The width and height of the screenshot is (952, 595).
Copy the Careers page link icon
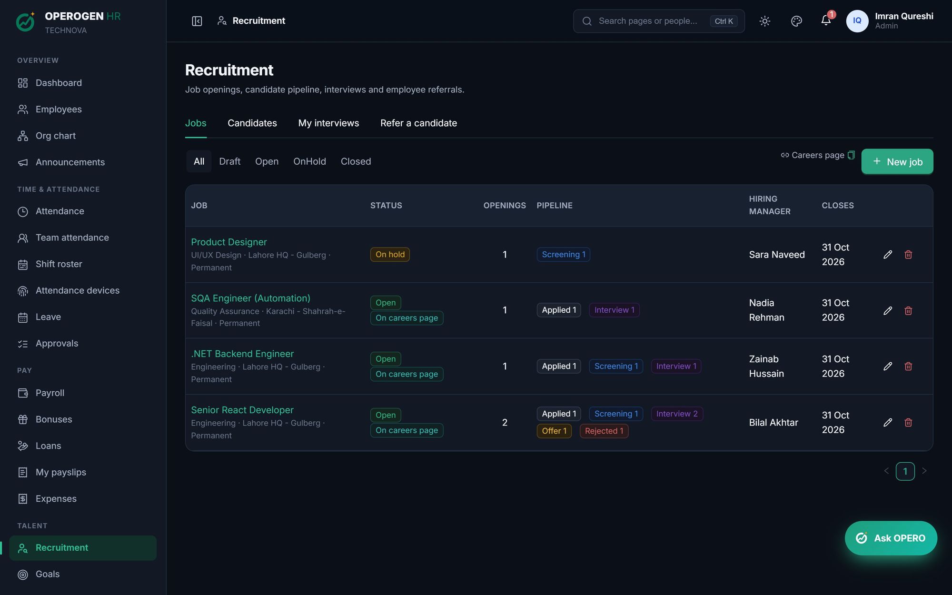tap(851, 155)
